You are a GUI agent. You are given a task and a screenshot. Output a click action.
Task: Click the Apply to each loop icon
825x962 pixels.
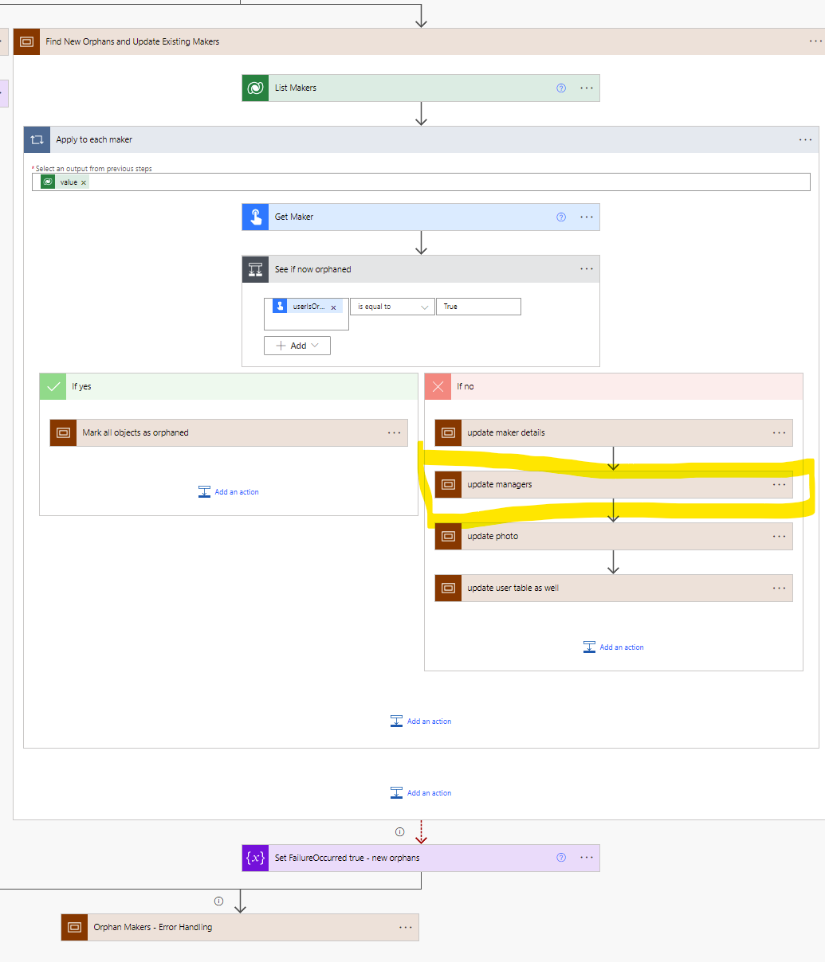[x=37, y=139]
